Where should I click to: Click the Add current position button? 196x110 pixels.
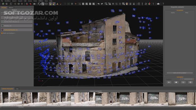click(x=180, y=73)
